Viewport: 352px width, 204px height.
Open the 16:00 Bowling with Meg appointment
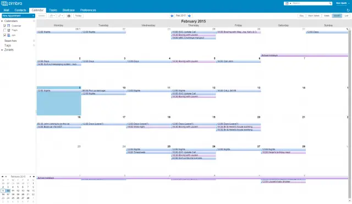pyautogui.click(x=238, y=32)
